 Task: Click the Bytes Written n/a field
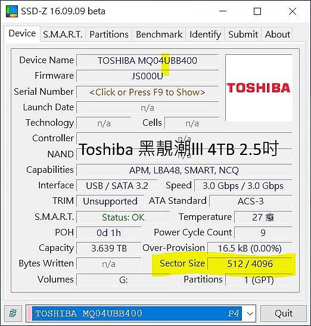point(108,264)
